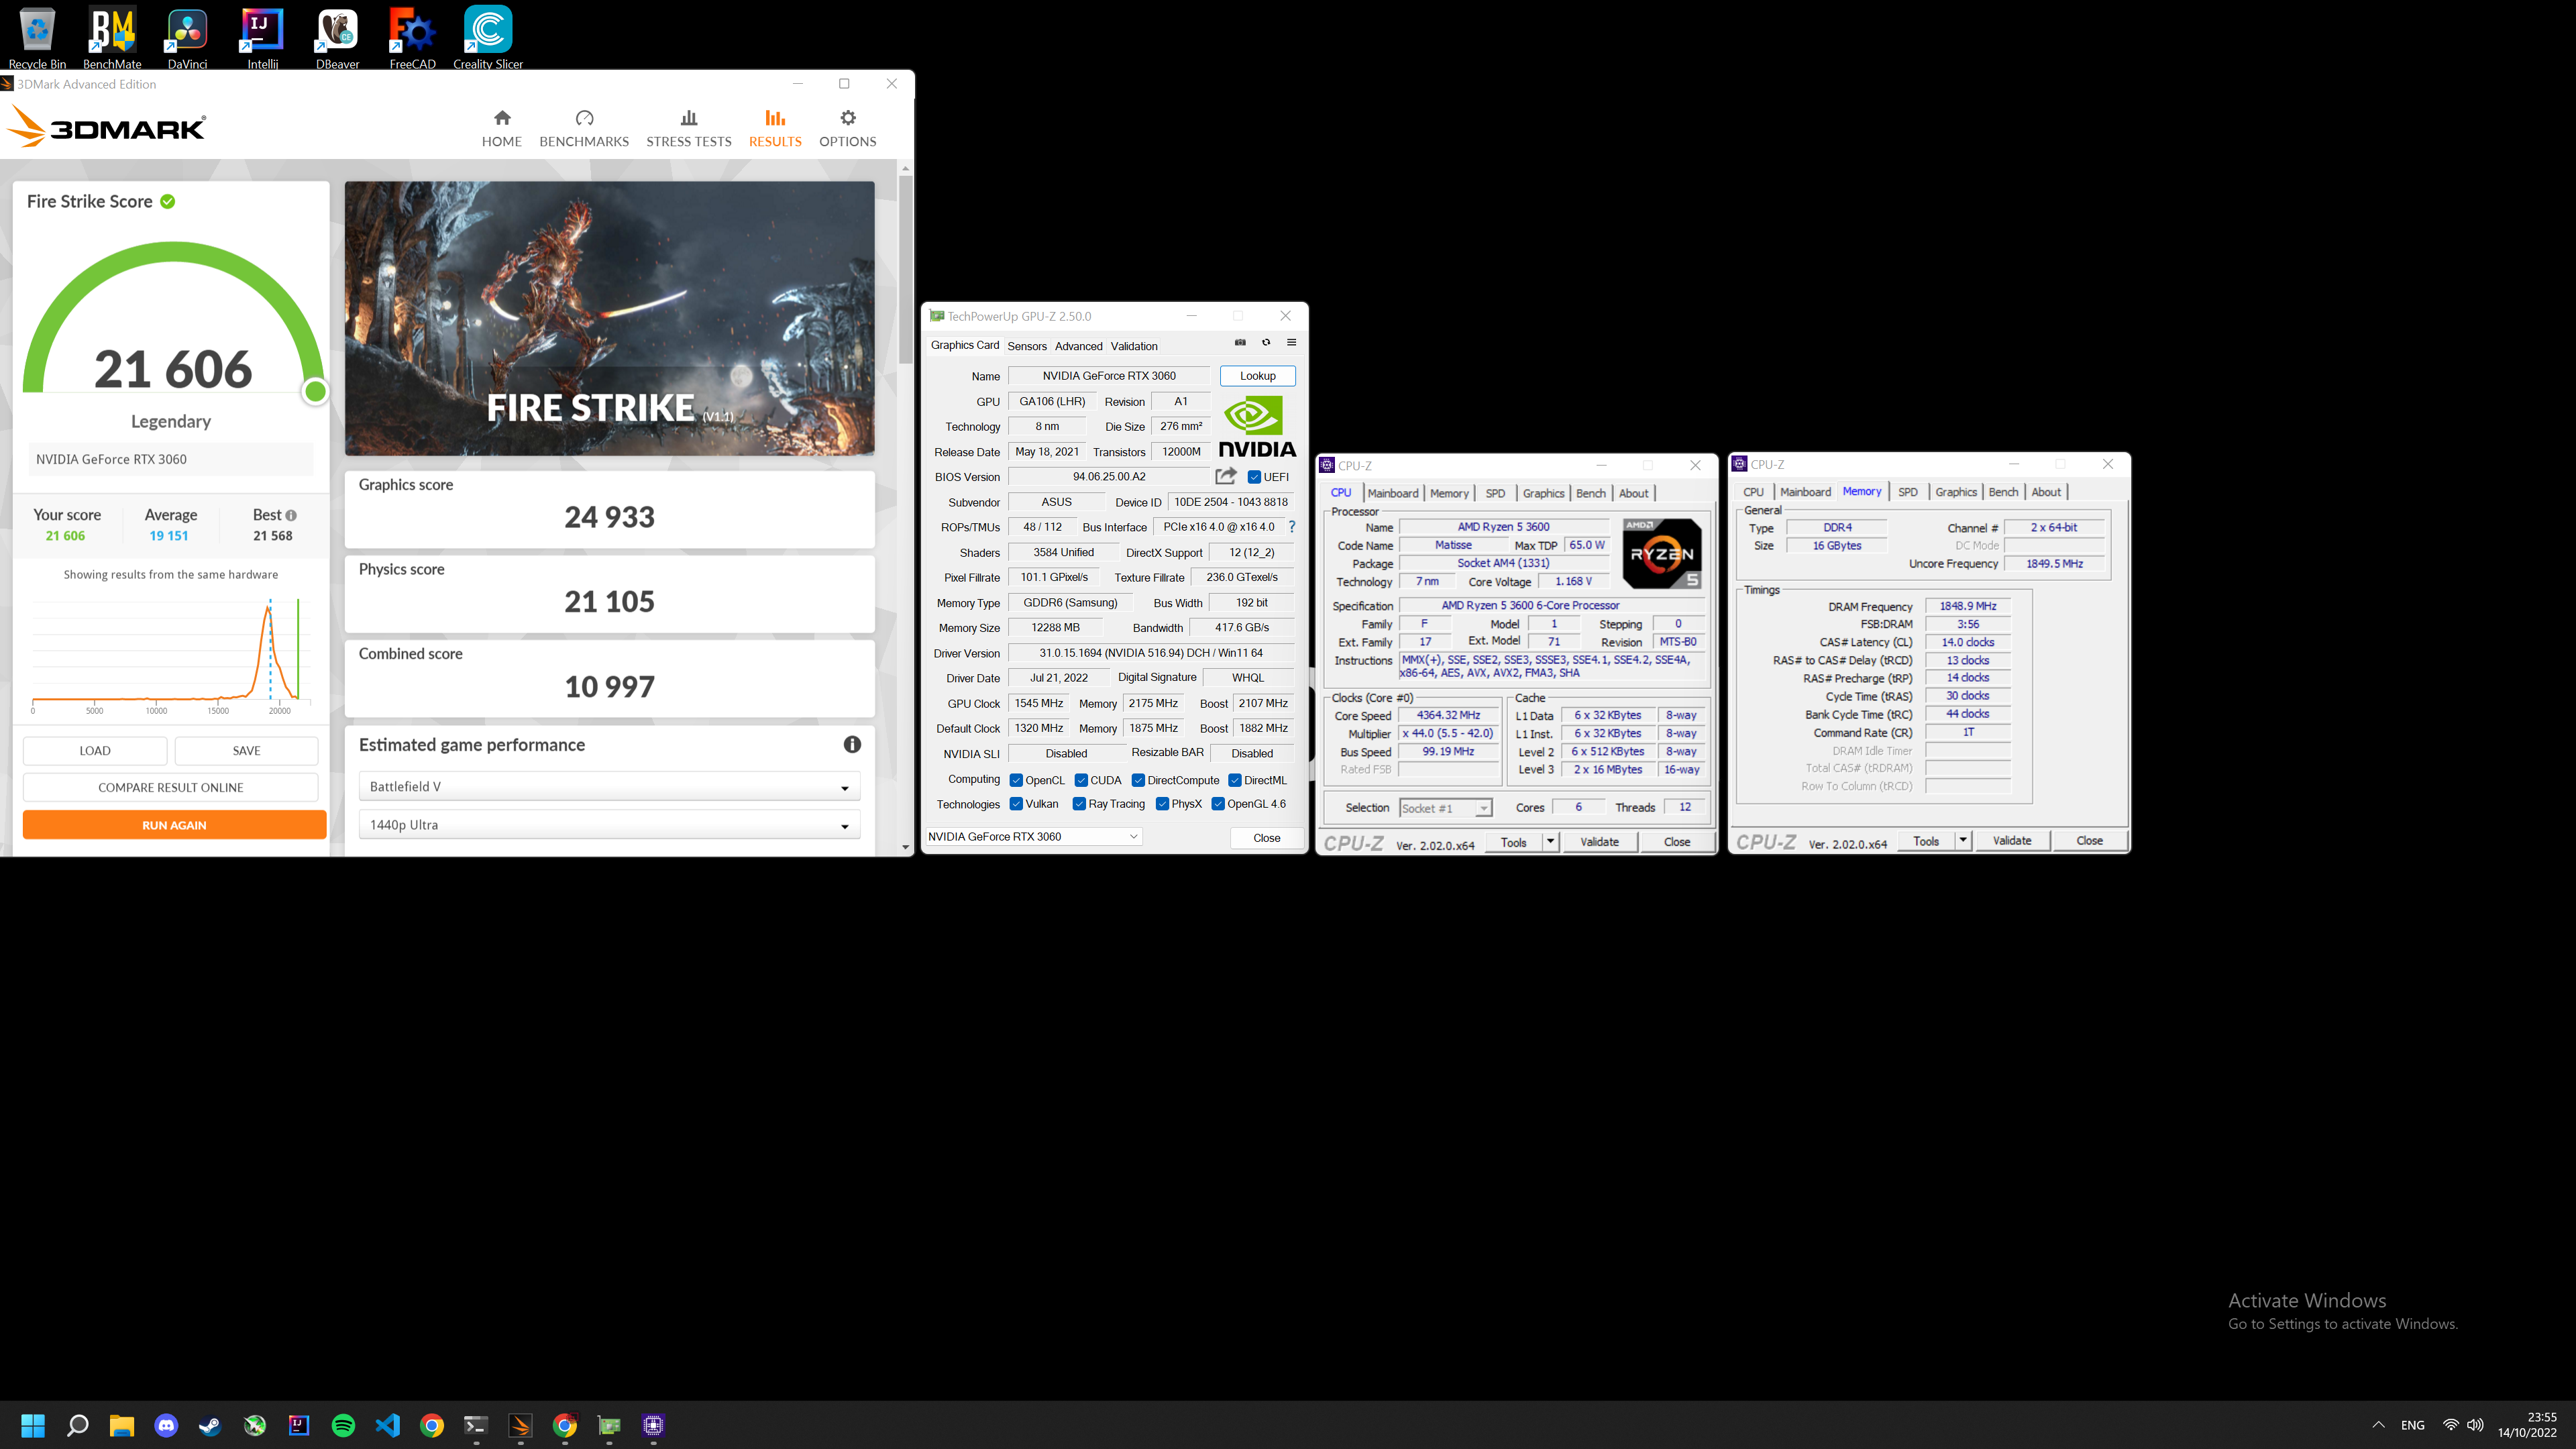Open the Socket #1 selection dropdown
The image size is (2576, 1449).
[x=1446, y=808]
